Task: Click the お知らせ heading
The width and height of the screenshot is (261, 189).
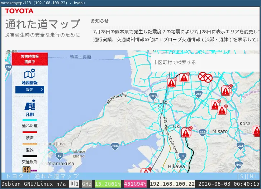Action: click(x=100, y=21)
